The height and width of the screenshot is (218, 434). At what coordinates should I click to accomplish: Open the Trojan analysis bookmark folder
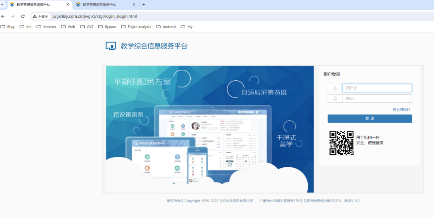point(136,27)
